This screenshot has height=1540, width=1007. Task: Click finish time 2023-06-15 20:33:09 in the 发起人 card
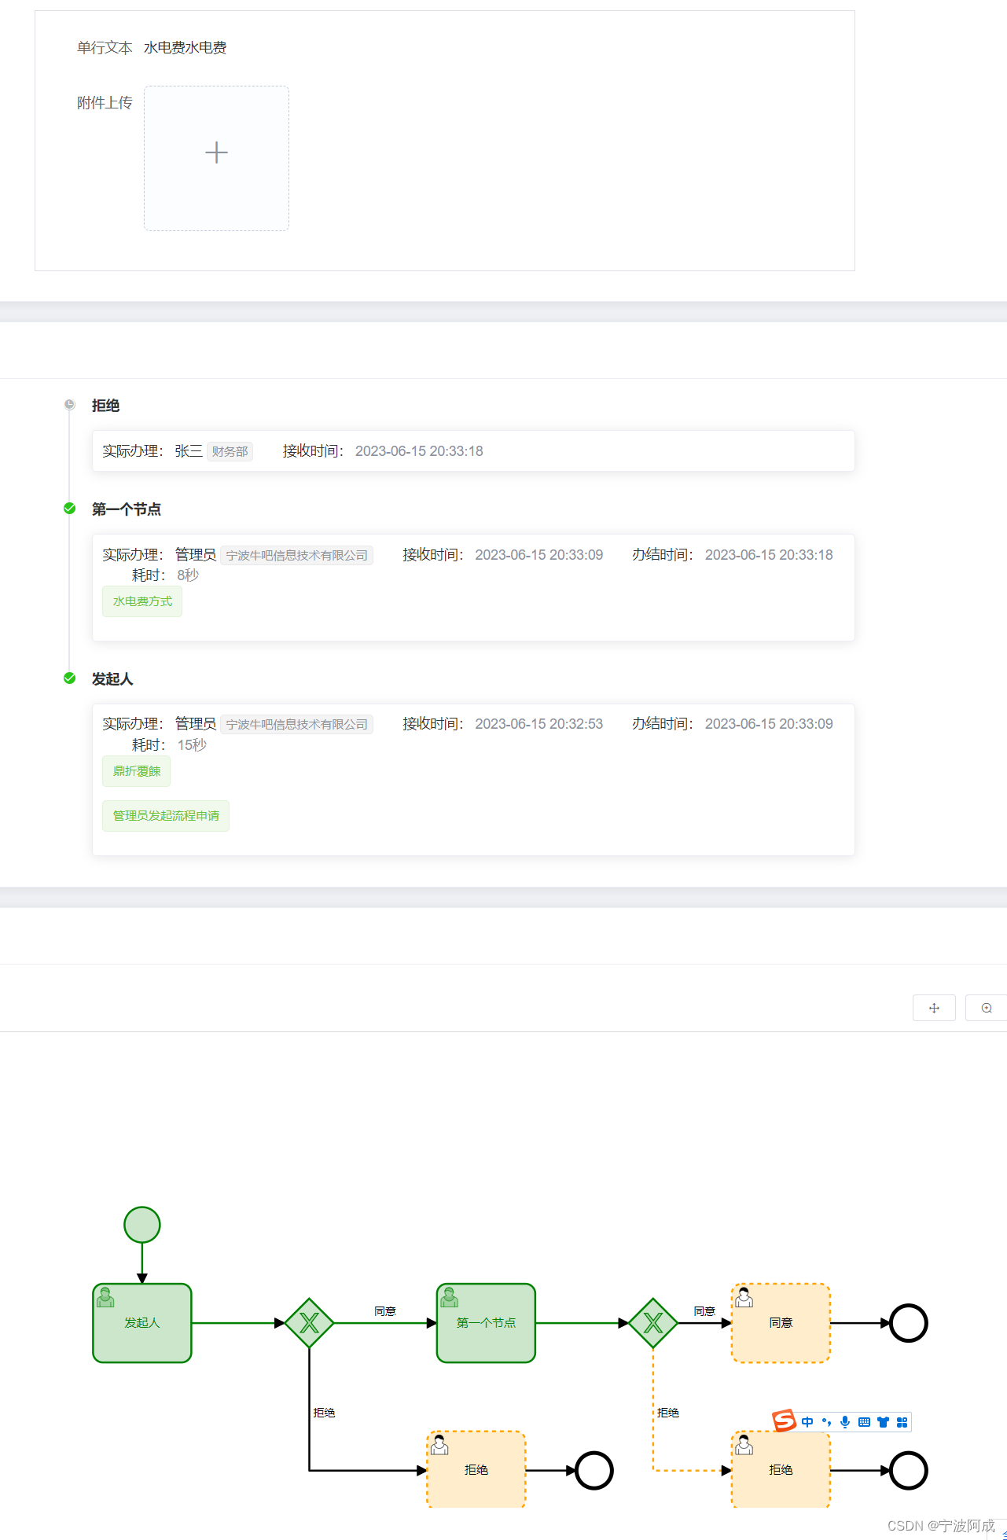click(x=769, y=724)
